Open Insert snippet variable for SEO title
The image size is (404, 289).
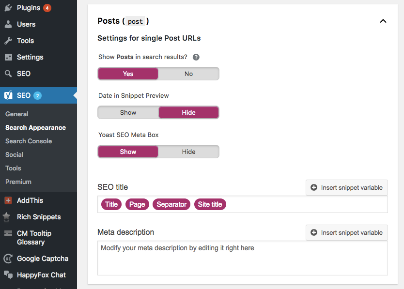coord(347,188)
